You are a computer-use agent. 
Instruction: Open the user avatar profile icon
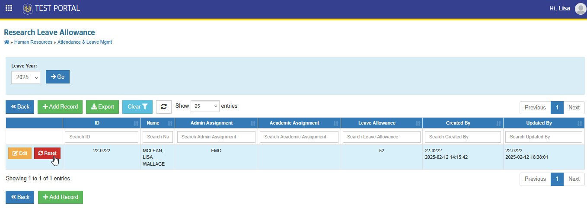581,9
